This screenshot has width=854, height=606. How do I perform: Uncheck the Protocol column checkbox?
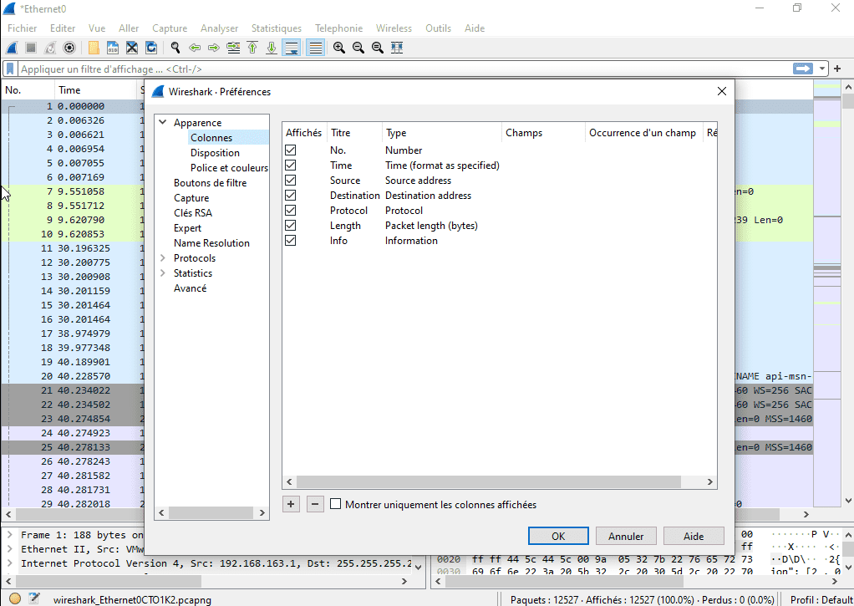(290, 211)
